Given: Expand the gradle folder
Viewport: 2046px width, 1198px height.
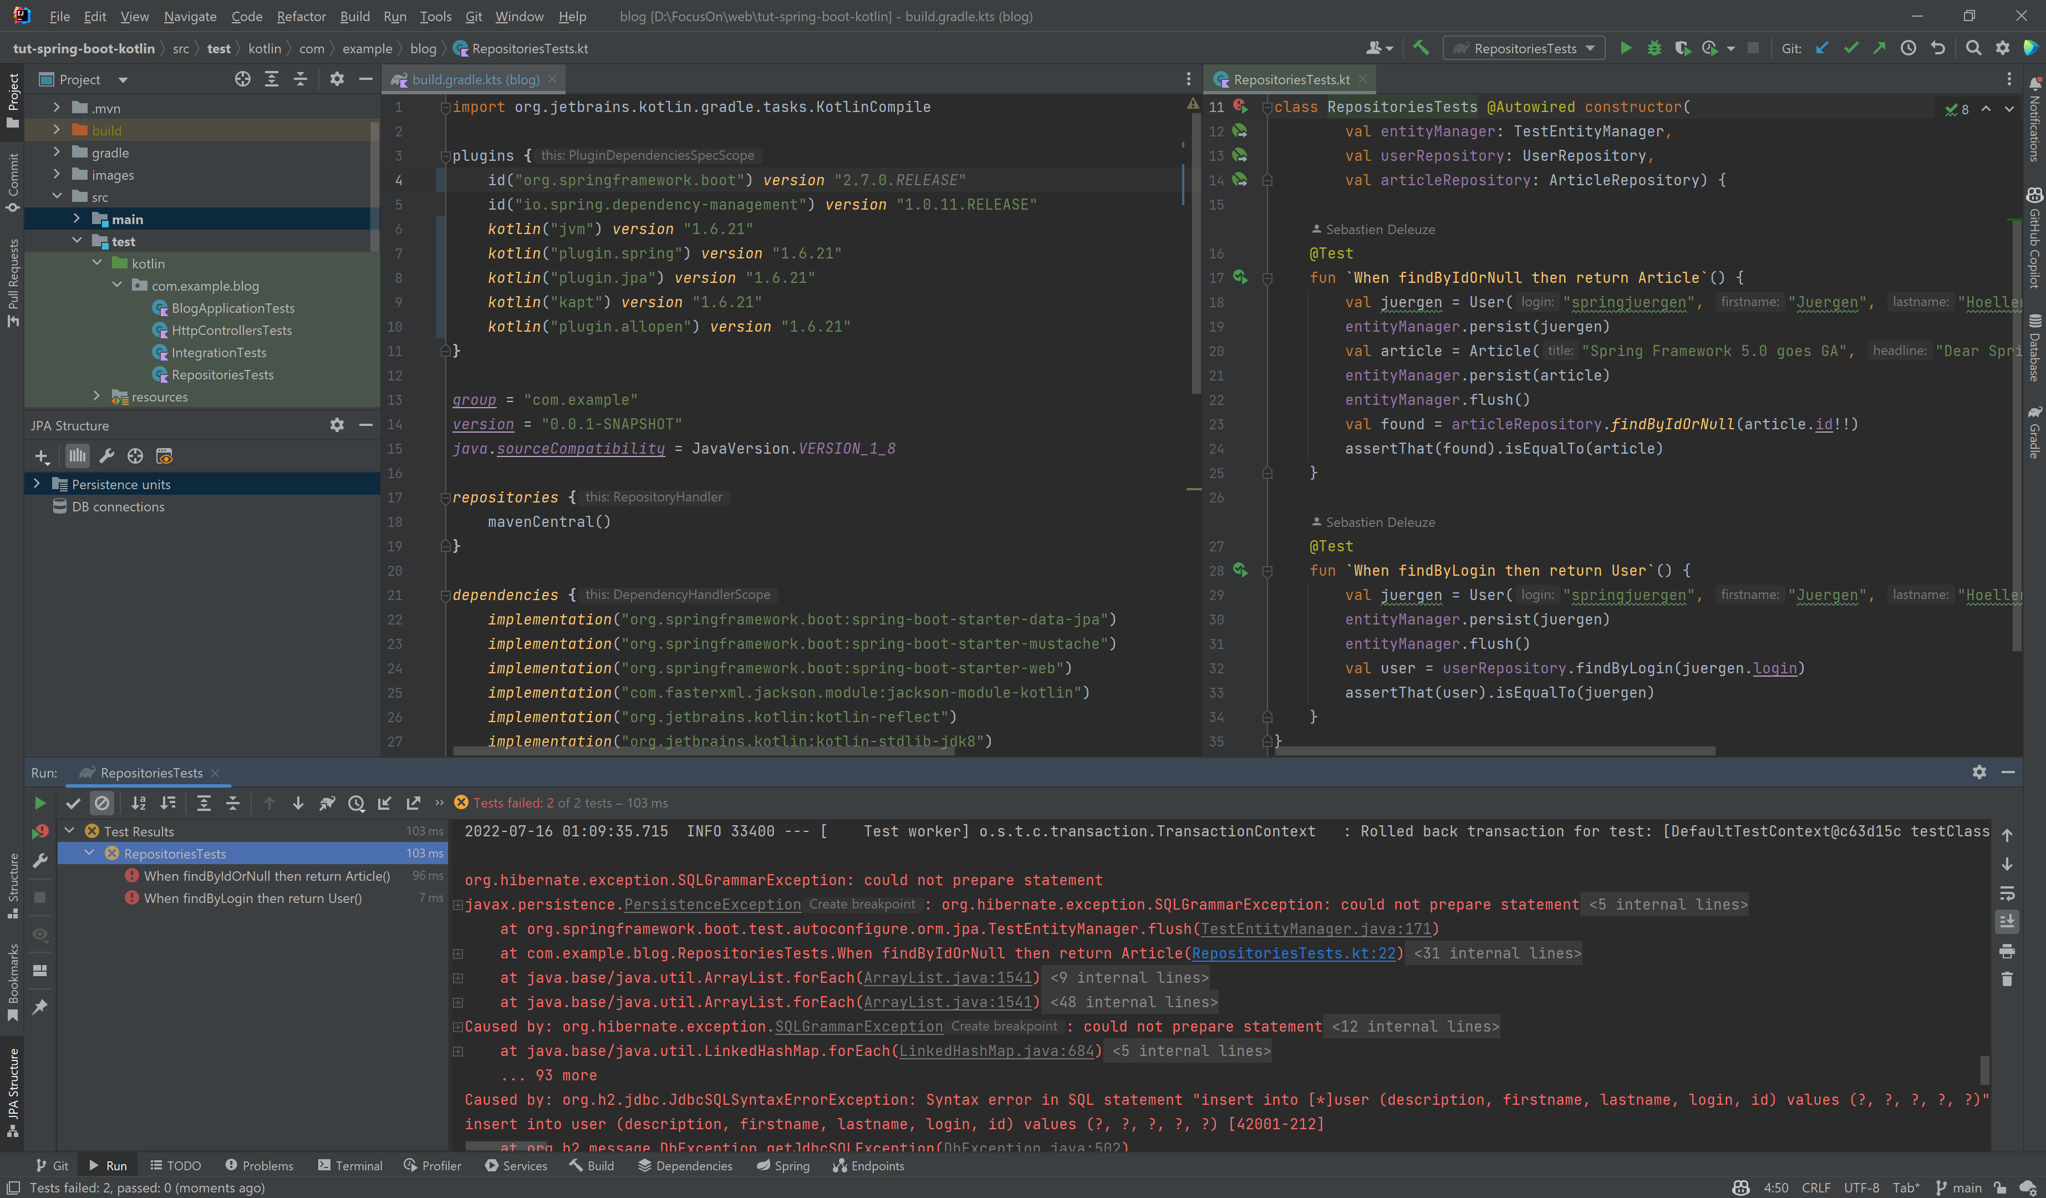Looking at the screenshot, I should click(x=56, y=152).
